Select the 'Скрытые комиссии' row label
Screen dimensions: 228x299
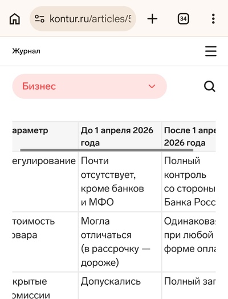[x=31, y=288]
